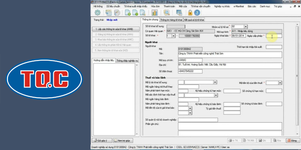Click the new document plus toolbar icon
This screenshot has width=301, height=150.
pyautogui.click(x=127, y=13)
